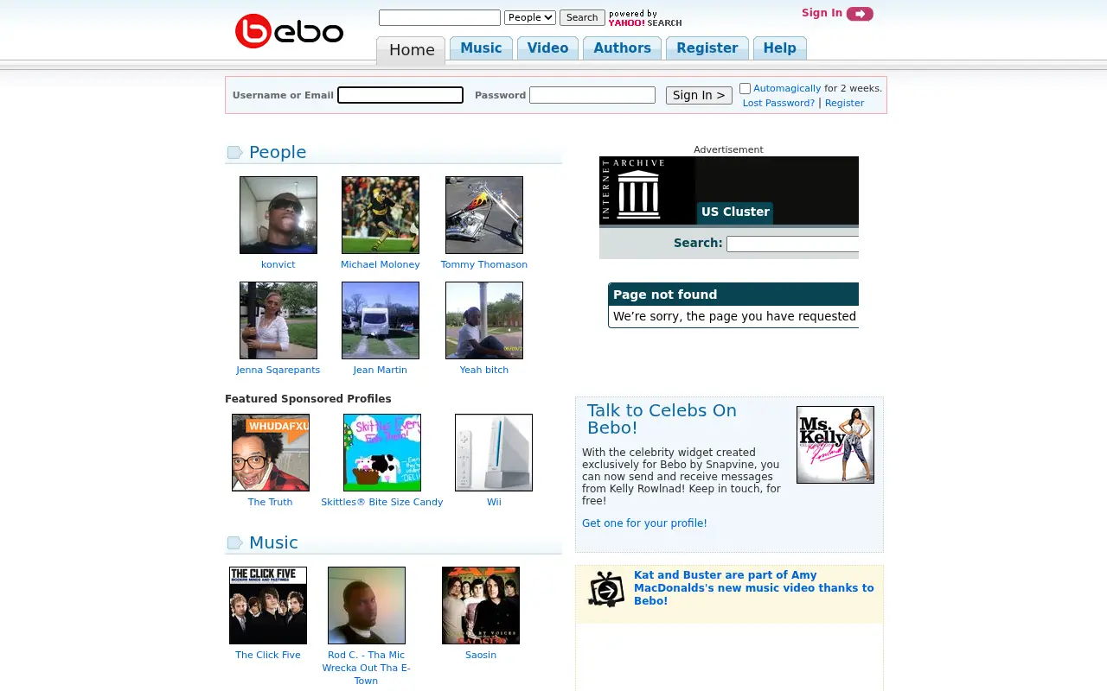Open konvict's profile photo
The height and width of the screenshot is (691, 1107).
(x=278, y=215)
